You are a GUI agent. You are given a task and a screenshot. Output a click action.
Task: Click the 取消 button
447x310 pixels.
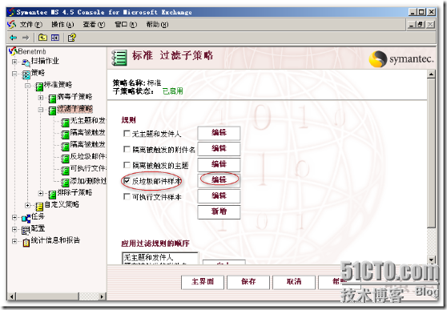[294, 282]
